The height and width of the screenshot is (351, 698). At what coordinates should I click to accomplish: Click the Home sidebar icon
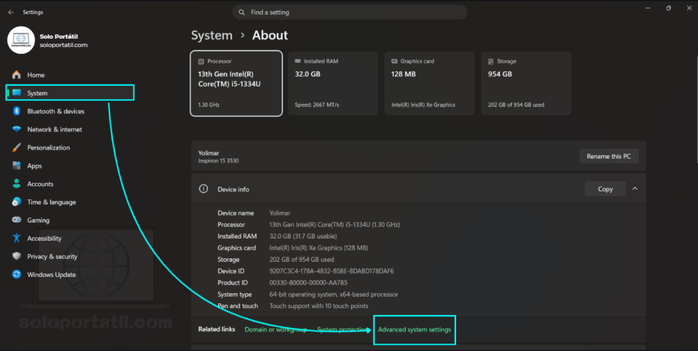pos(16,75)
